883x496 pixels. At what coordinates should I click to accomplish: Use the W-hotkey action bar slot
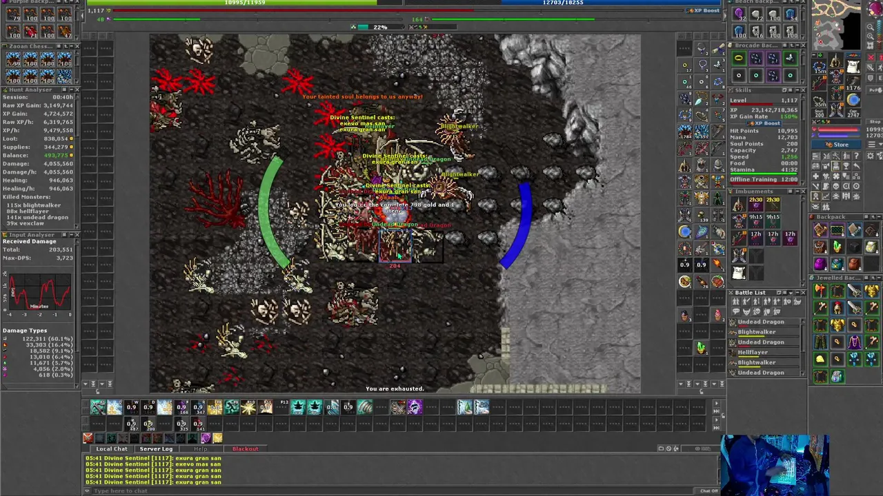point(131,408)
